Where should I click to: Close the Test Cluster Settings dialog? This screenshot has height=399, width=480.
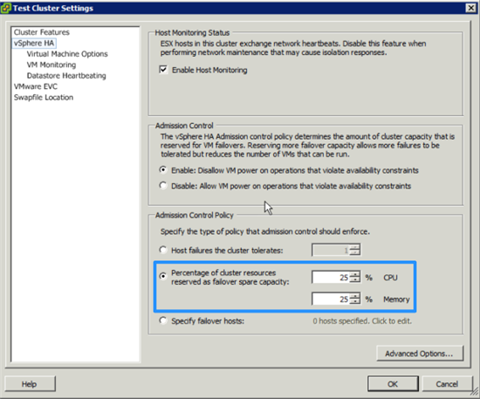(470, 8)
